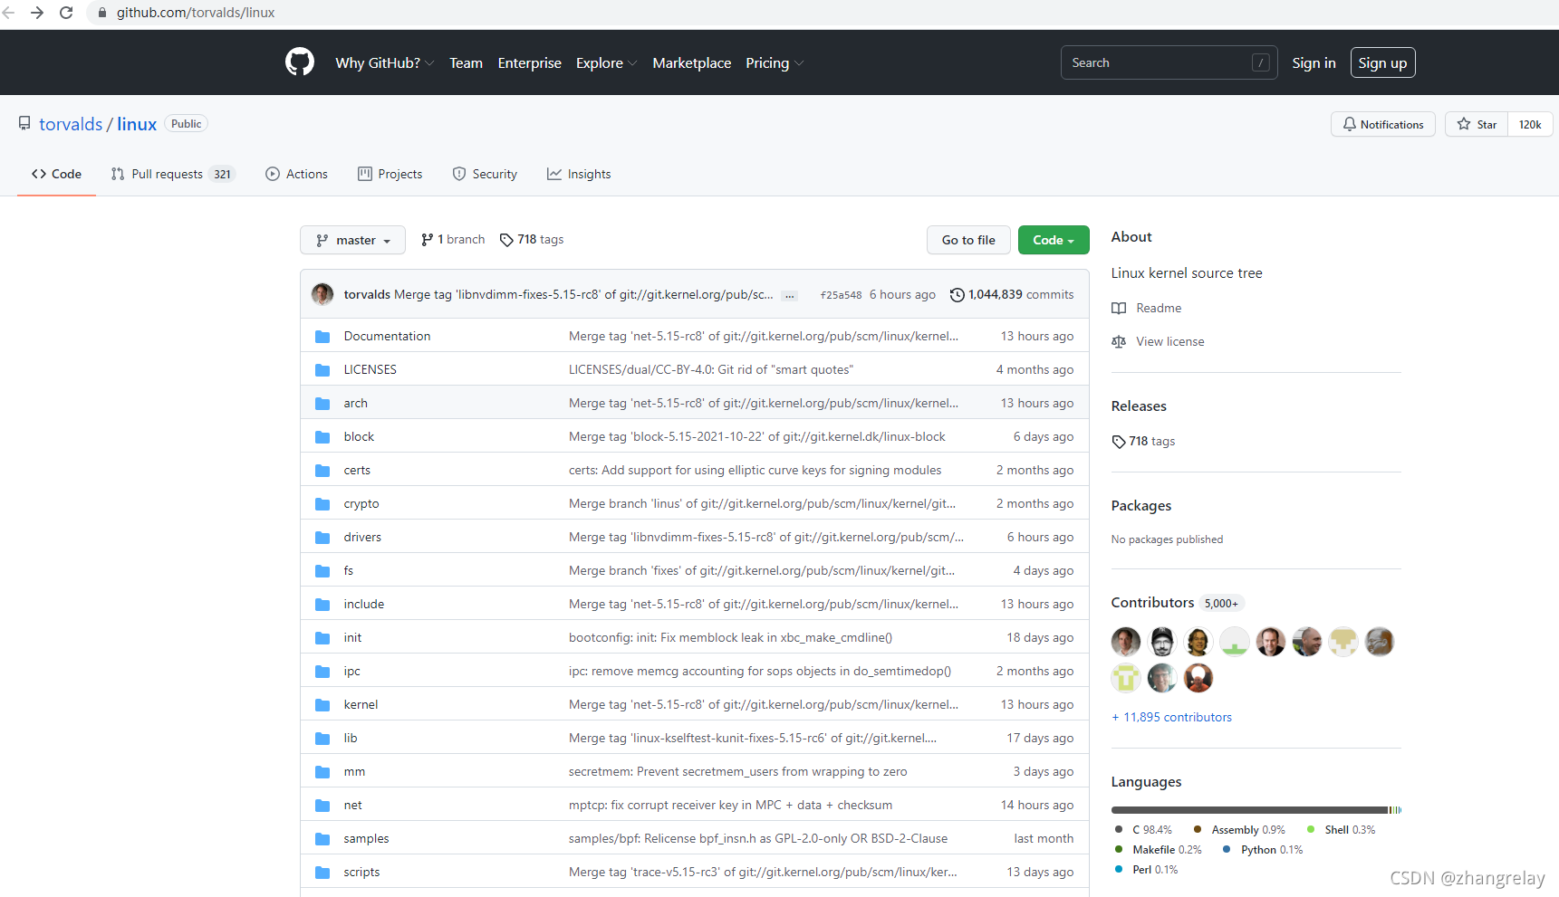The height and width of the screenshot is (897, 1559).
Task: Open bootconfig init commit message
Action: pos(730,638)
